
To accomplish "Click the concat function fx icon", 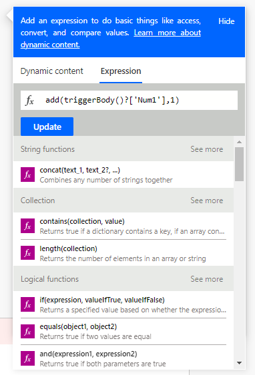I will click(27, 175).
